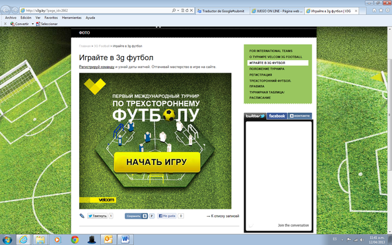Open Favorites star icon
This screenshot has width=392, height=245.
click(x=381, y=11)
